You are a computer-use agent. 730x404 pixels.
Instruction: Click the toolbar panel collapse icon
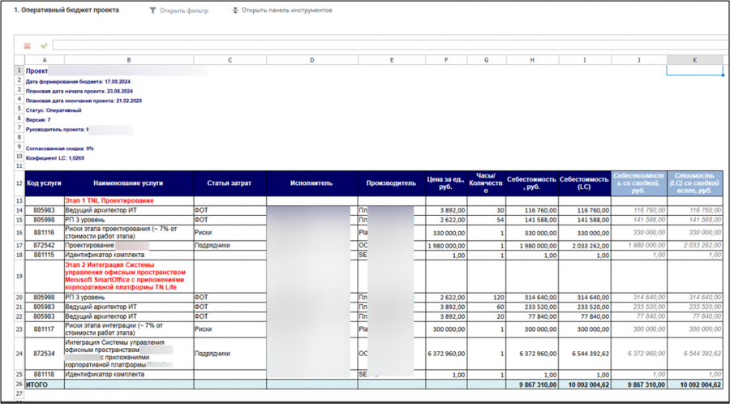[x=235, y=11]
